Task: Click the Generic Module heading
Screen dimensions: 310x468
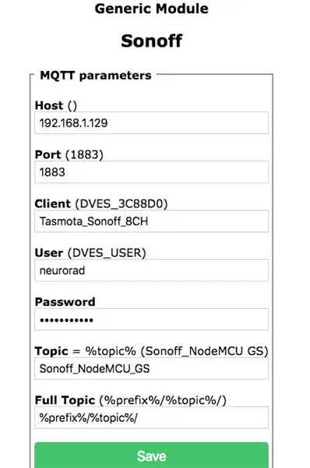Action: click(151, 9)
